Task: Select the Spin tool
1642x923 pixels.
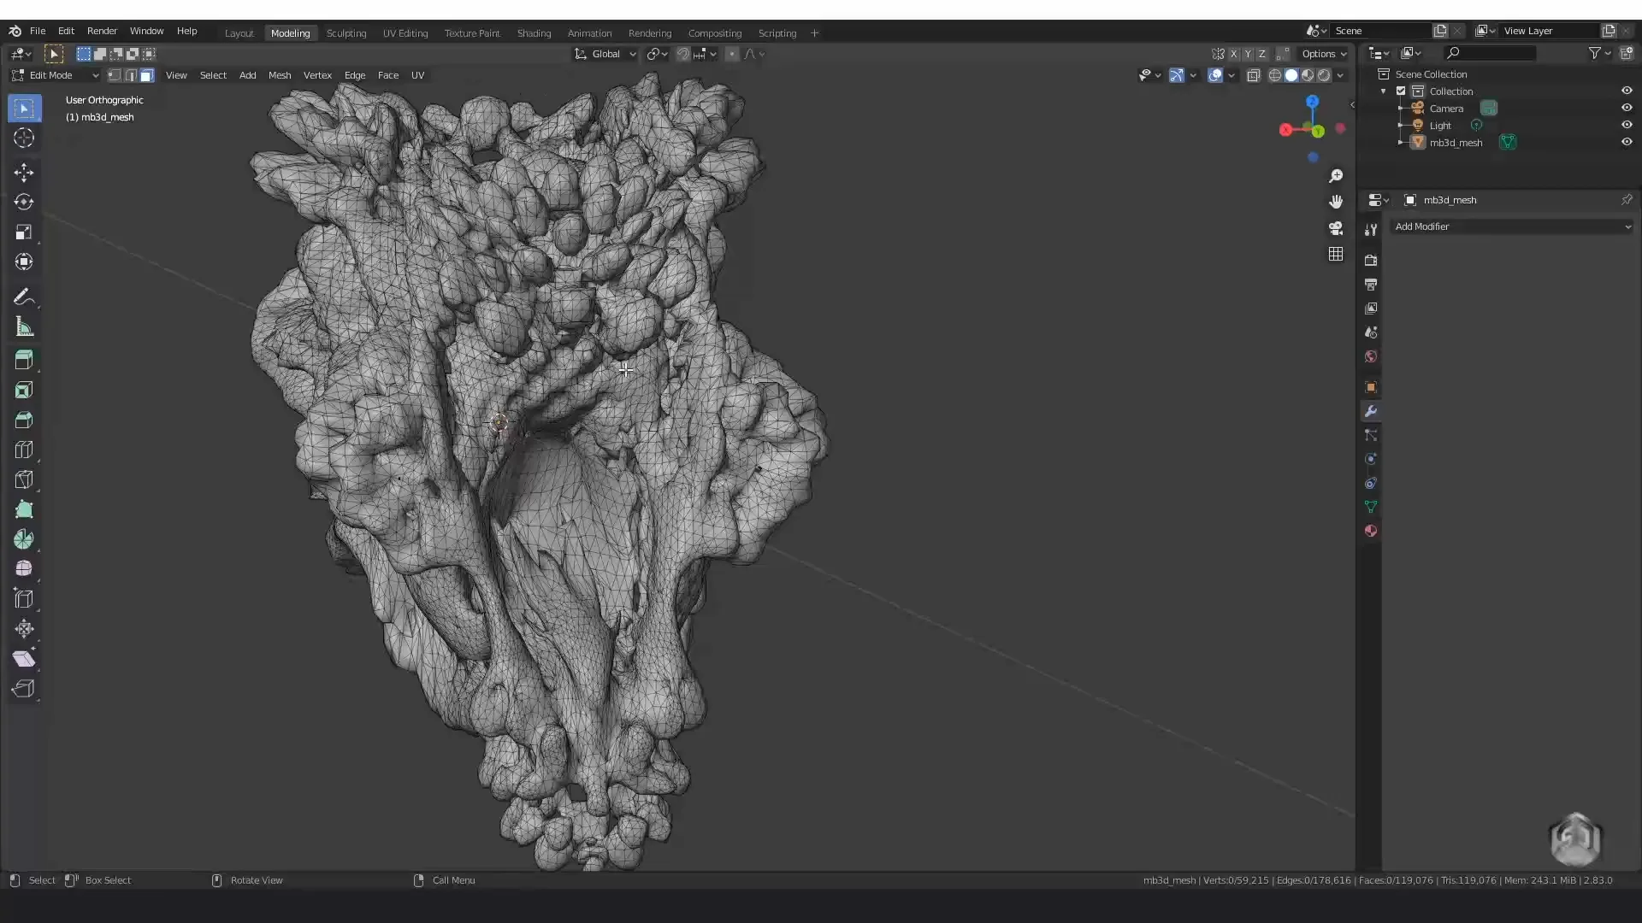Action: (x=24, y=539)
